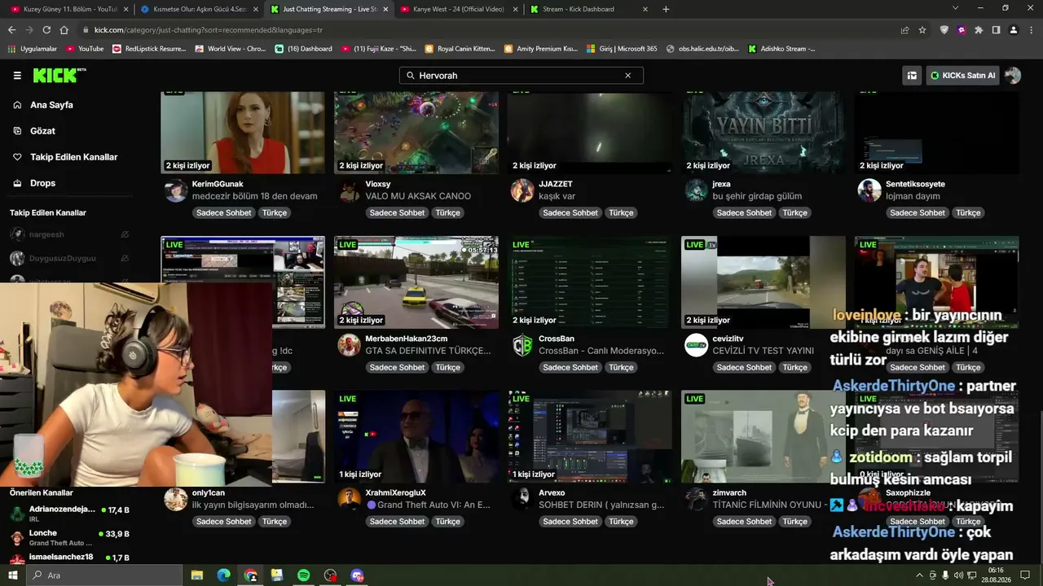Click the JJAZZET channel avatar

[522, 190]
